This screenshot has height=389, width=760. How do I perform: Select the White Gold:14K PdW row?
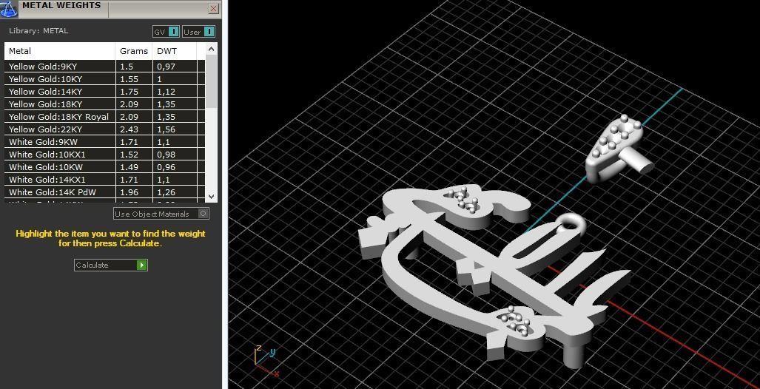104,192
